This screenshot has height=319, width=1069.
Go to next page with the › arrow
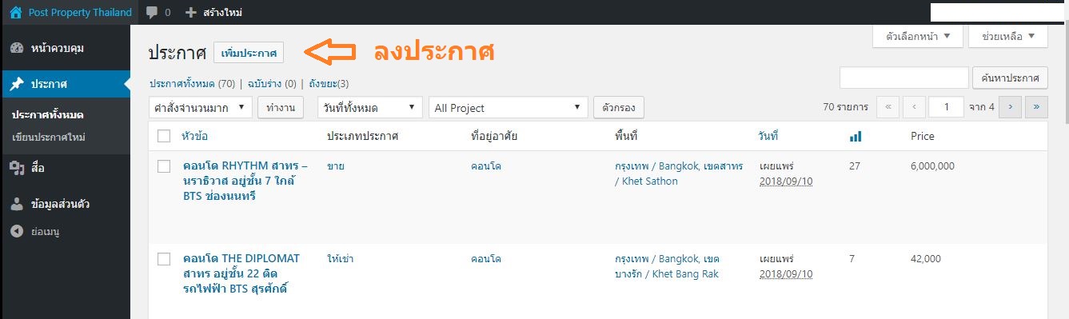tap(1010, 107)
